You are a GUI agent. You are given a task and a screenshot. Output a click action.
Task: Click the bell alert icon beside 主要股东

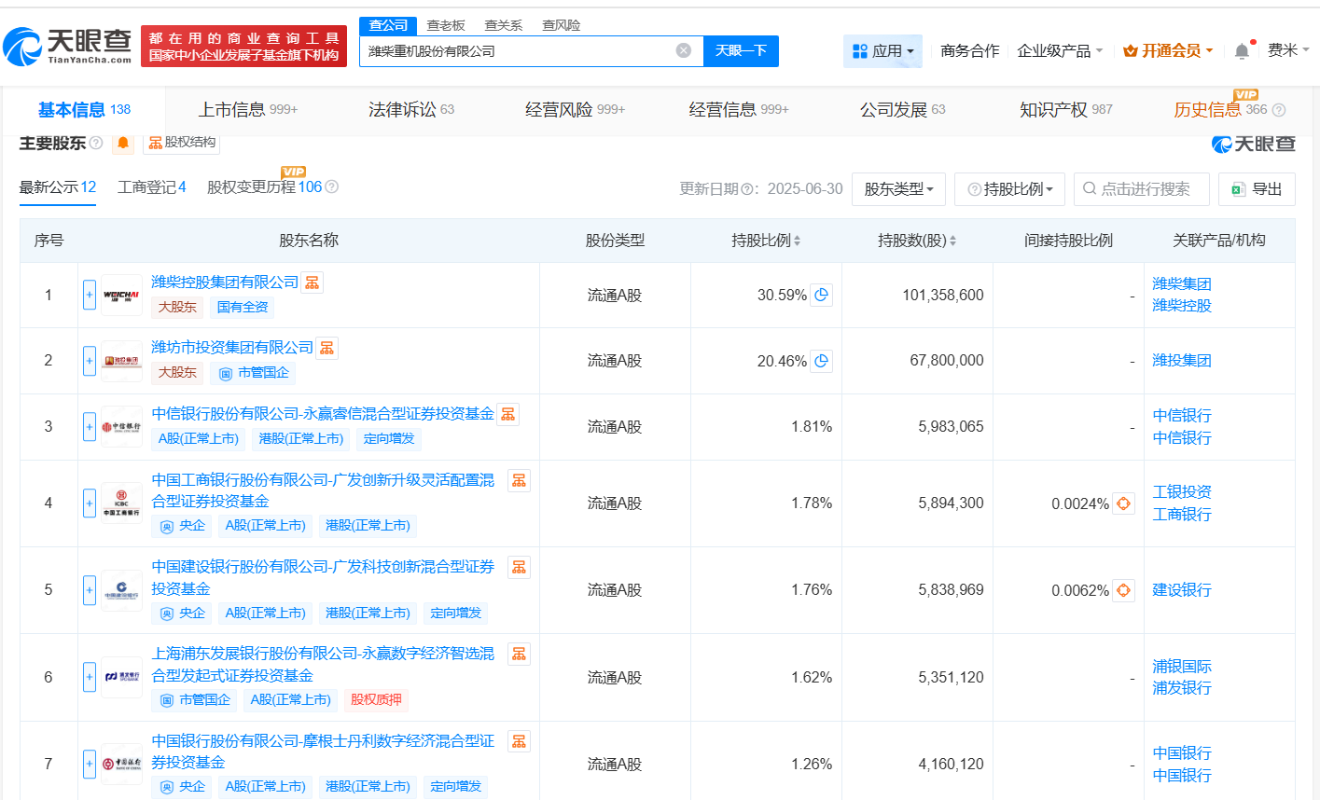pyautogui.click(x=121, y=143)
